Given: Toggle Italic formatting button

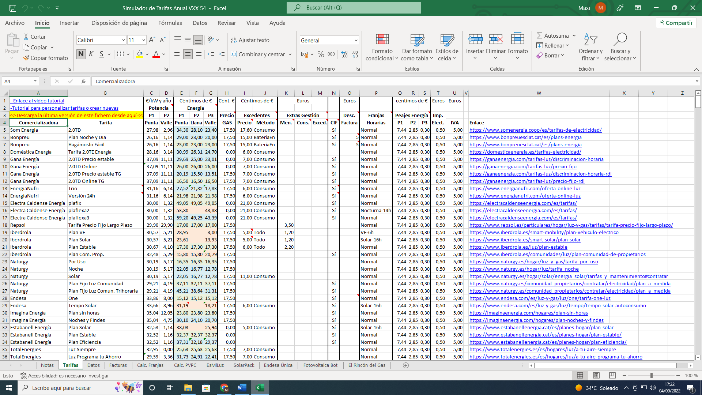Looking at the screenshot, I should (91, 54).
